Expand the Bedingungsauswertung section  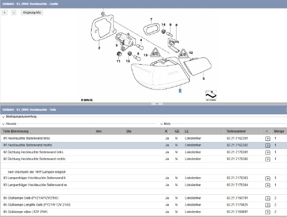coord(3,117)
